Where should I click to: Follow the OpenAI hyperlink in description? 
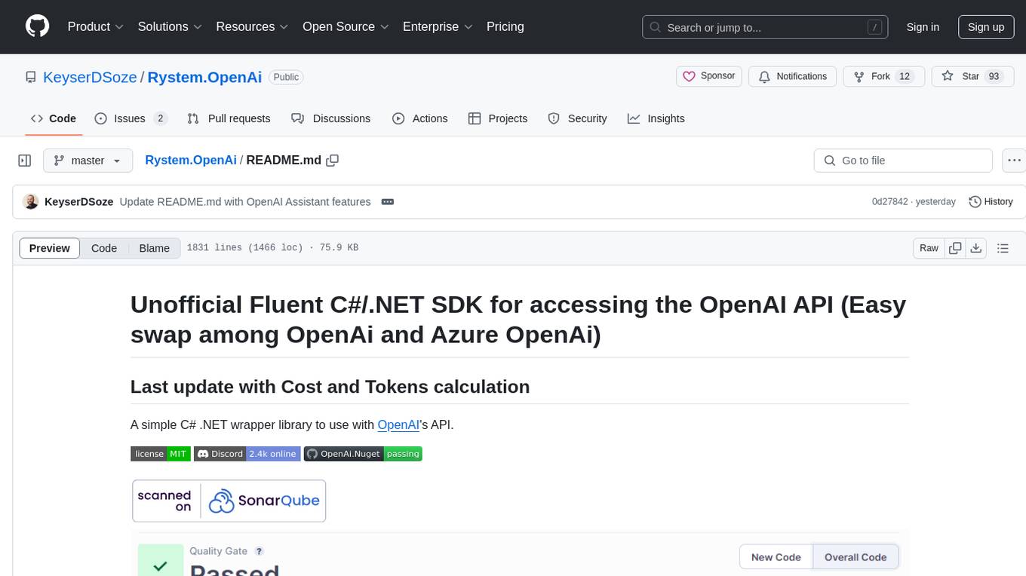(398, 424)
